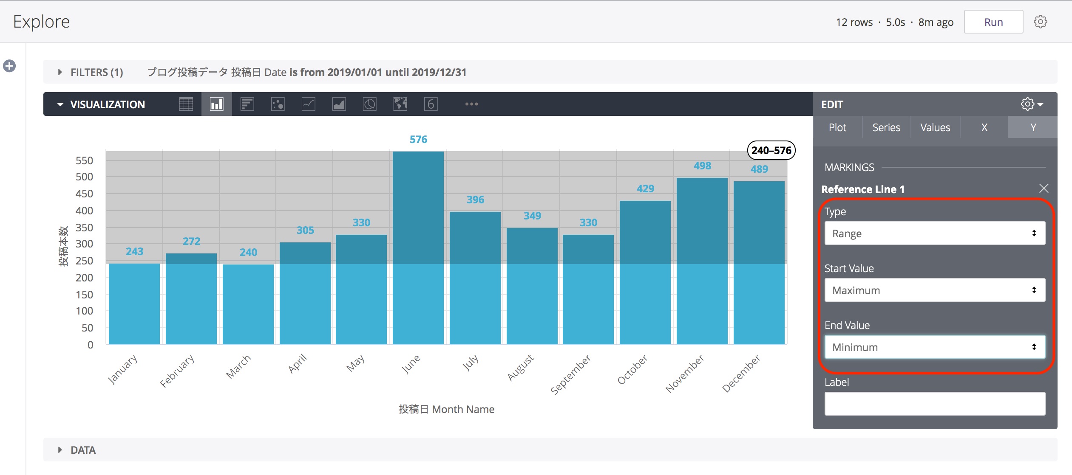Select the column chart visualization
The height and width of the screenshot is (475, 1072).
[x=216, y=104]
